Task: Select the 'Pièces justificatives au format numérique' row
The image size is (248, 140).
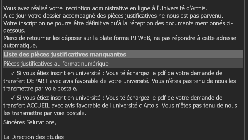Action: point(56,64)
